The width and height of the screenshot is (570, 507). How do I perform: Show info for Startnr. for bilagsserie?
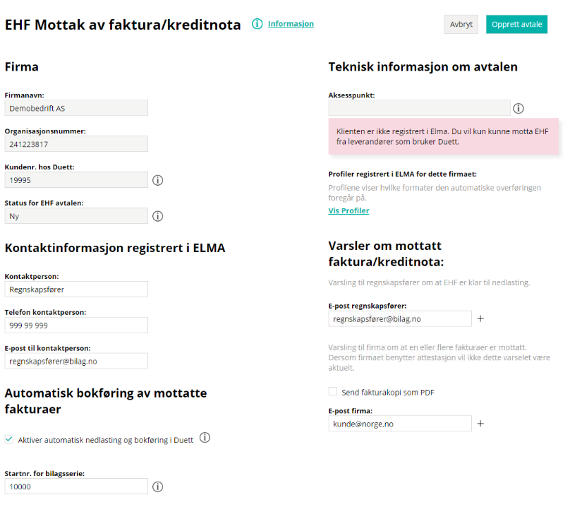coord(157,487)
